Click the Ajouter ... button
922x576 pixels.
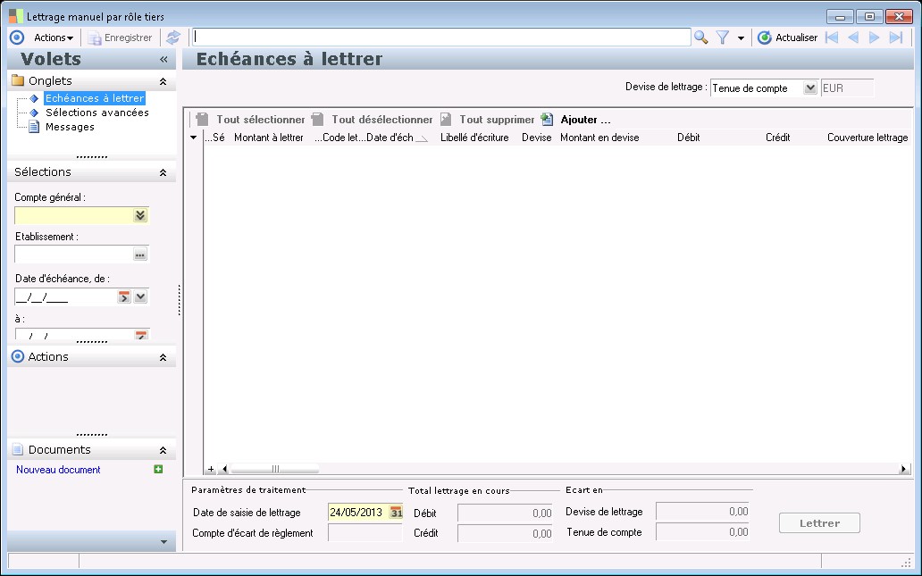click(x=577, y=120)
